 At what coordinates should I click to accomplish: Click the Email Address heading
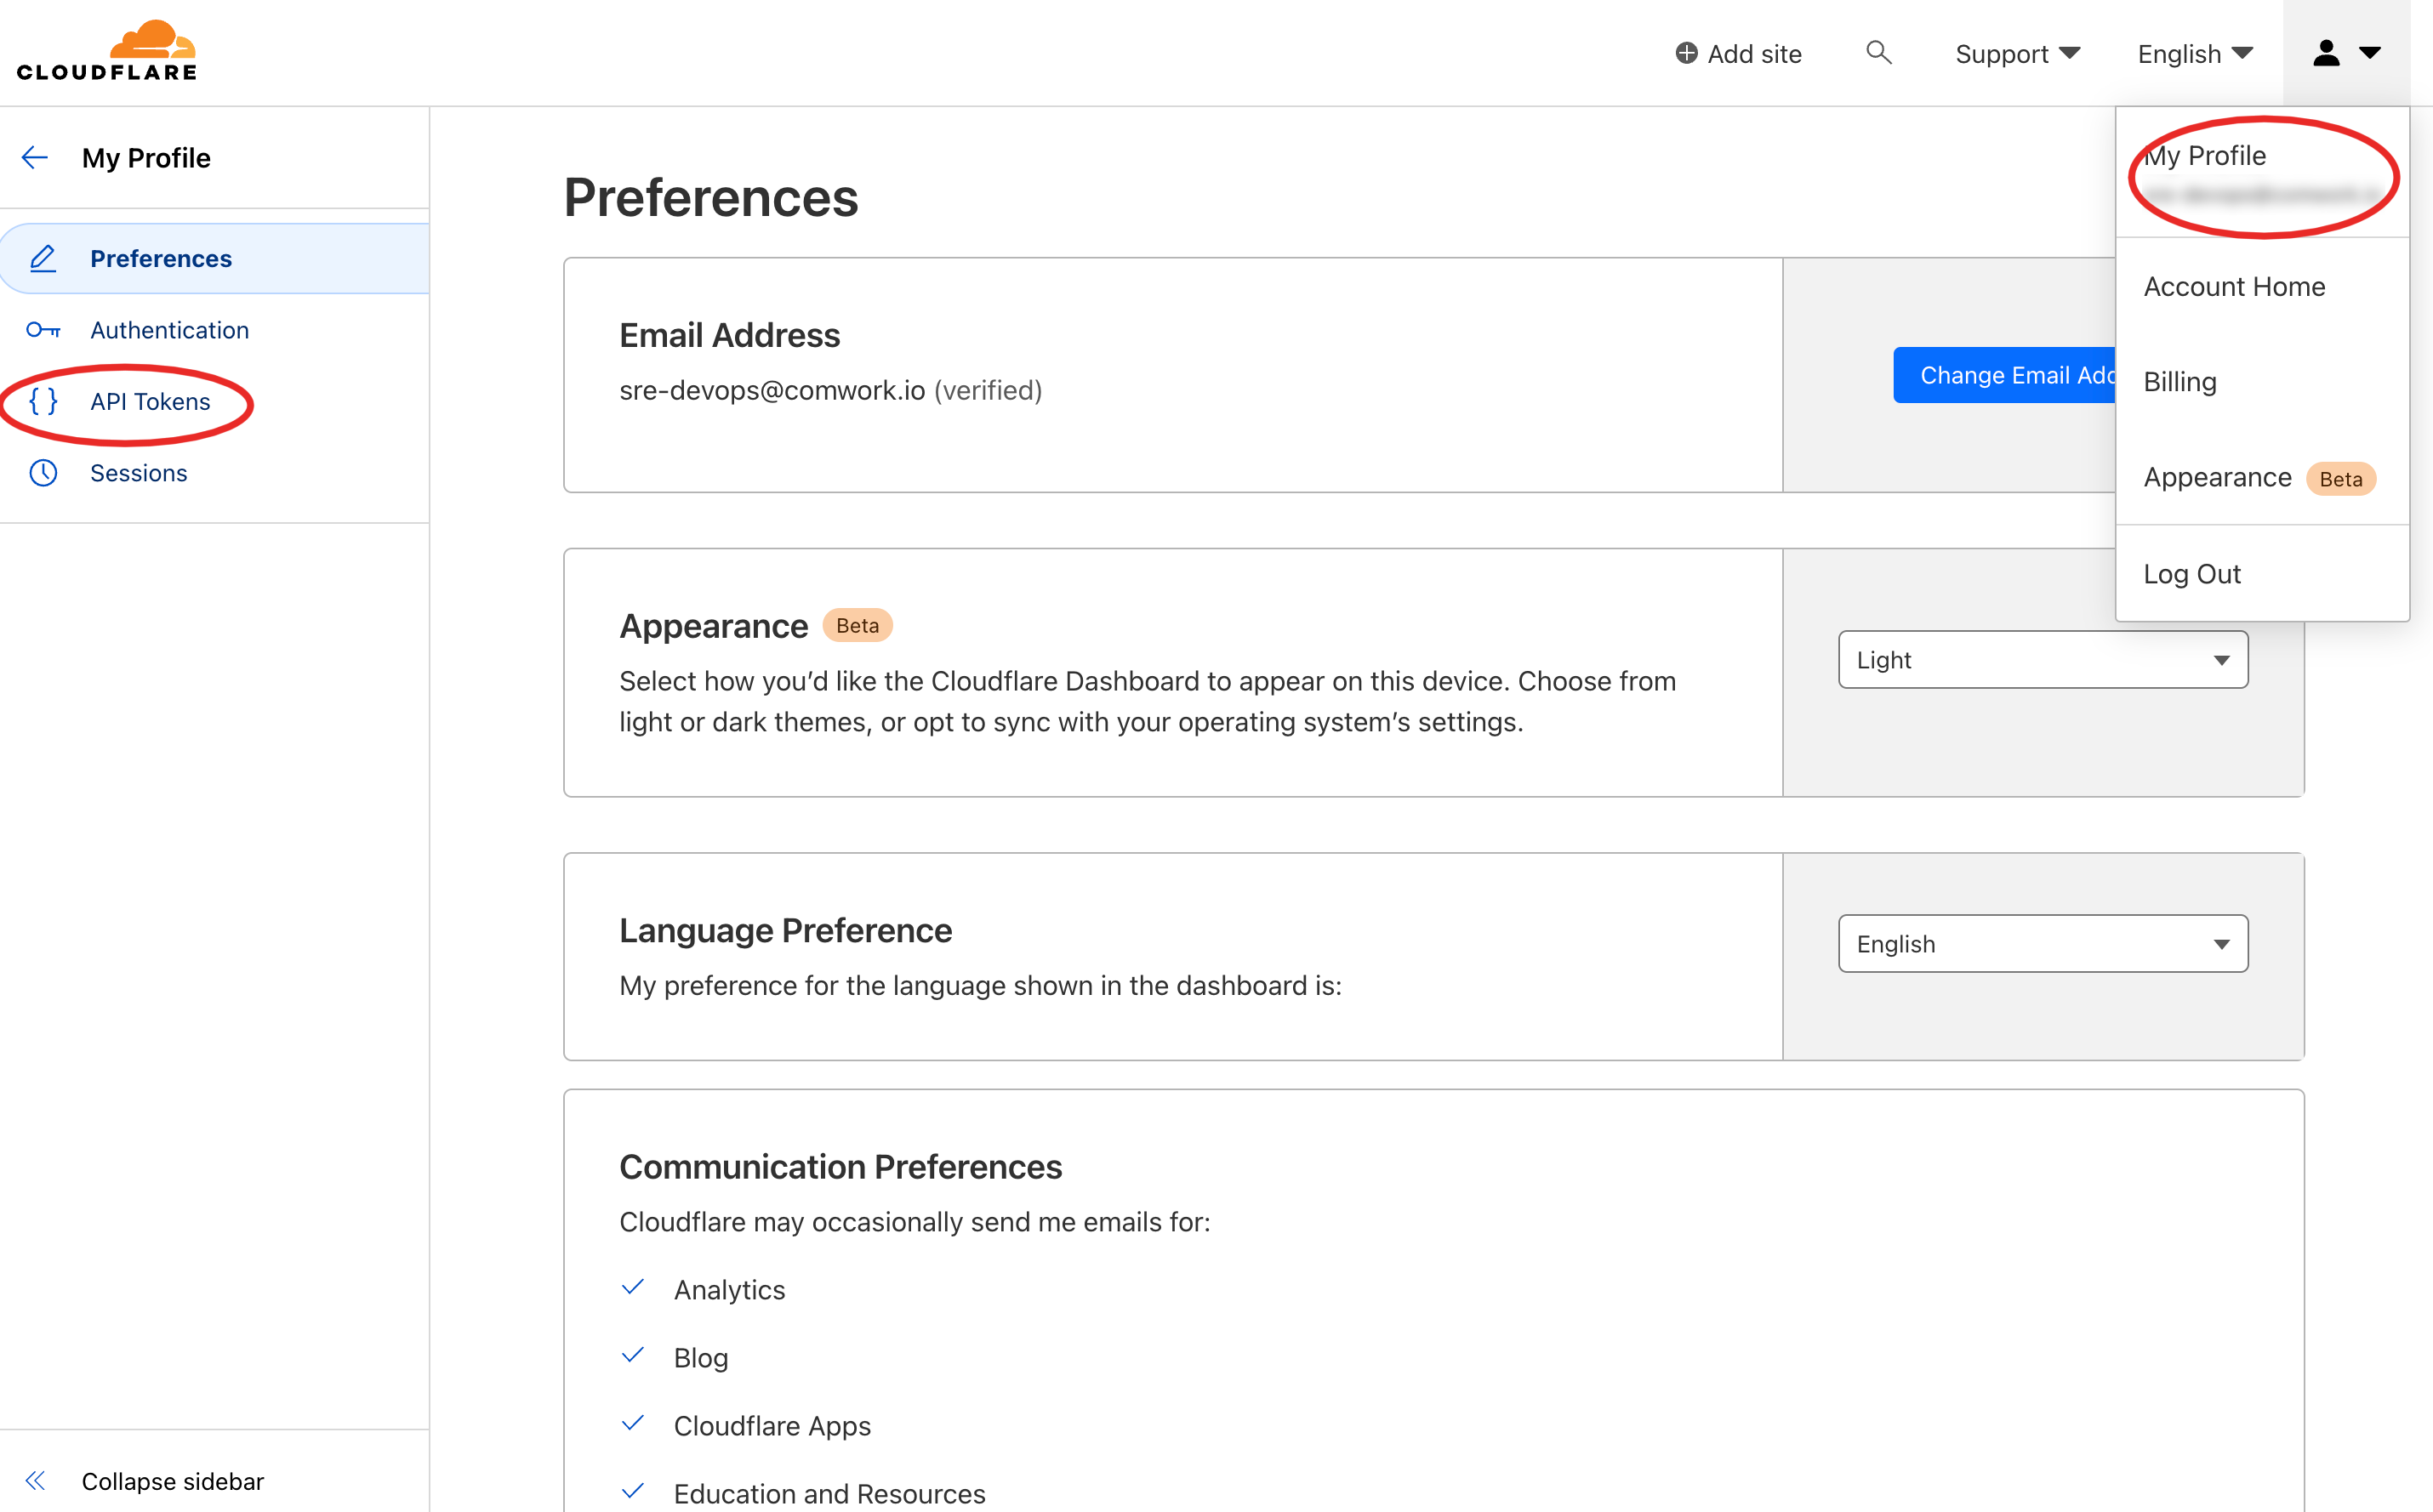coord(729,335)
